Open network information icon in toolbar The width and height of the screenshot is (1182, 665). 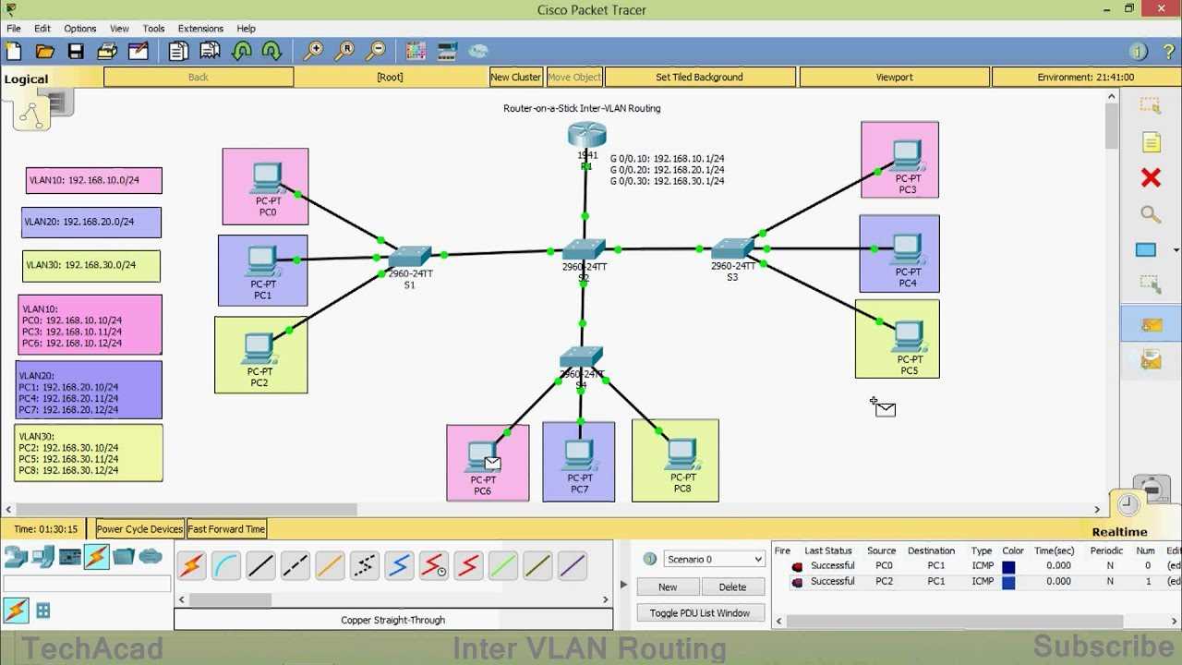pyautogui.click(x=1139, y=52)
